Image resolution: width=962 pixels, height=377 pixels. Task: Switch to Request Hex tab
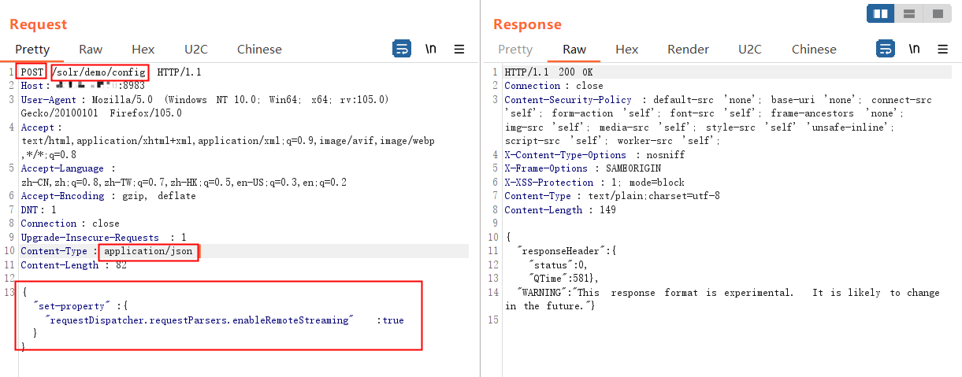click(x=143, y=49)
